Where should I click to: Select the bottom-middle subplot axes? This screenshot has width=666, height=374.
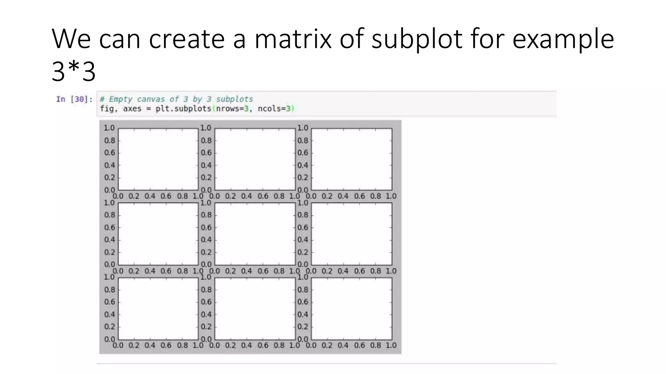pos(255,309)
